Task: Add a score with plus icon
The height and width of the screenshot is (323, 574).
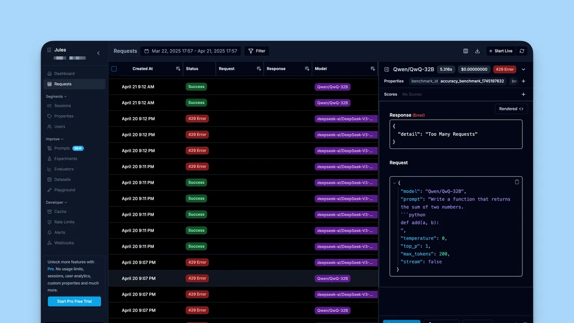Action: [523, 94]
